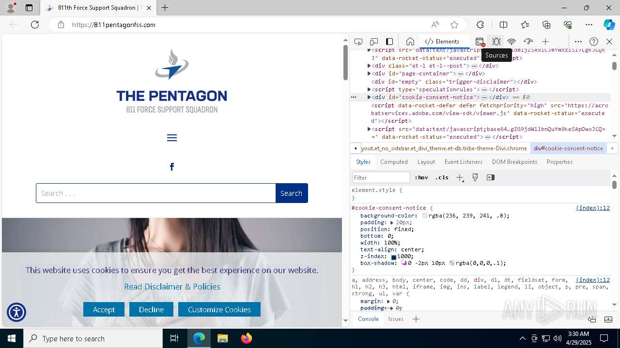Toggle the DevTools activity bar sidebar icon
620x348 pixels.
tap(389, 42)
